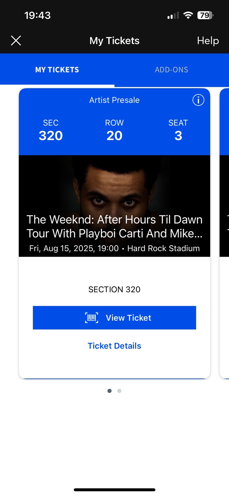
Task: Tap the partially visible next ticket card
Action: tap(225, 233)
